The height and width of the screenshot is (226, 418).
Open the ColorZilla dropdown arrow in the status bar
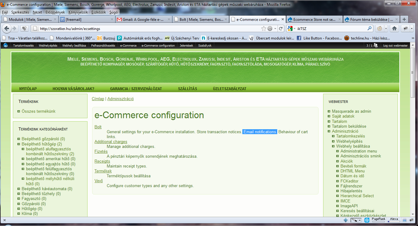tap(360, 220)
